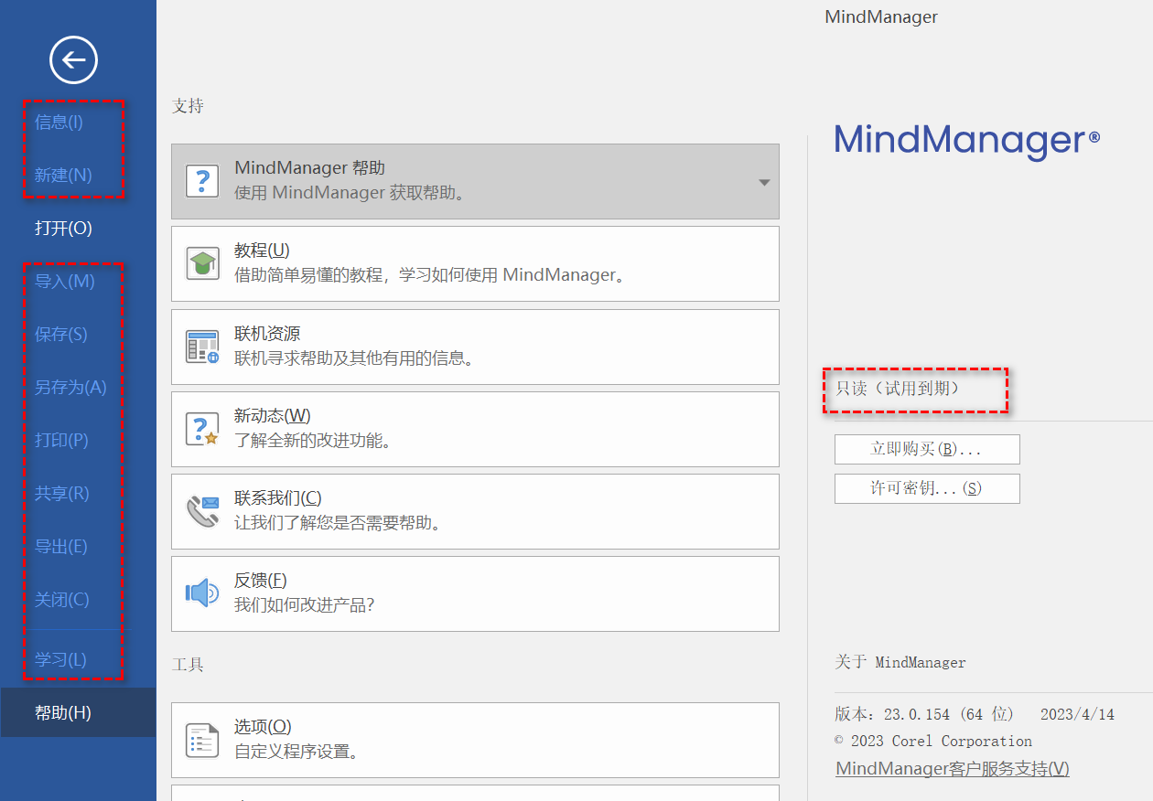1153x801 pixels.
Task: Open MindManager客户服务支持(V) link
Action: 953,769
